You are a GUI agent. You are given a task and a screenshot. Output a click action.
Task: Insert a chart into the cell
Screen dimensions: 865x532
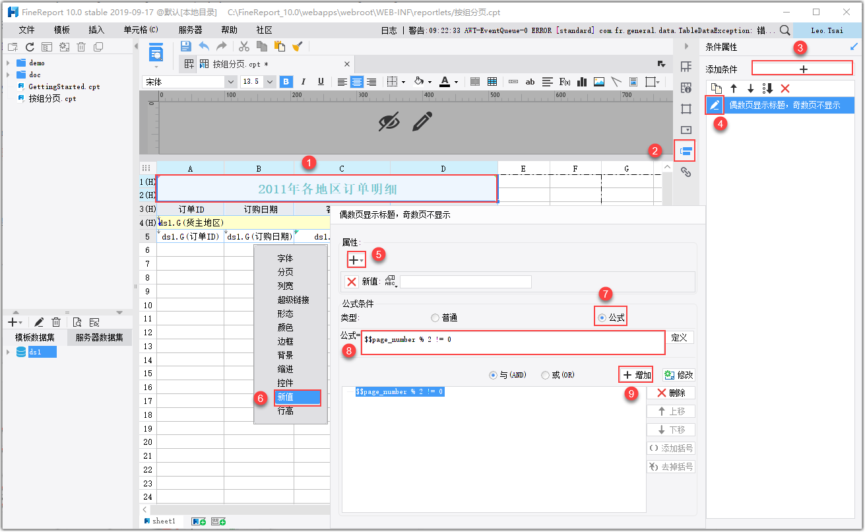pyautogui.click(x=582, y=82)
